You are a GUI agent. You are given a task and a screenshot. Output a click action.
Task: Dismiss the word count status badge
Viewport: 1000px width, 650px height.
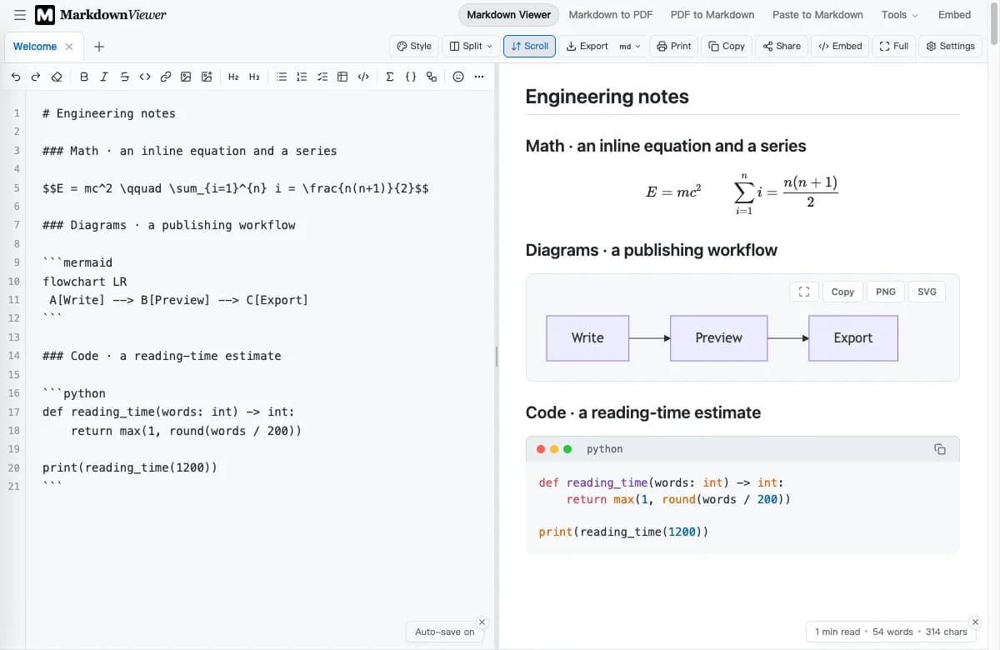point(975,622)
